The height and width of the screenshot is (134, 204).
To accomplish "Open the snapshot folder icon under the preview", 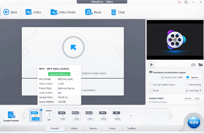I will [200, 64].
